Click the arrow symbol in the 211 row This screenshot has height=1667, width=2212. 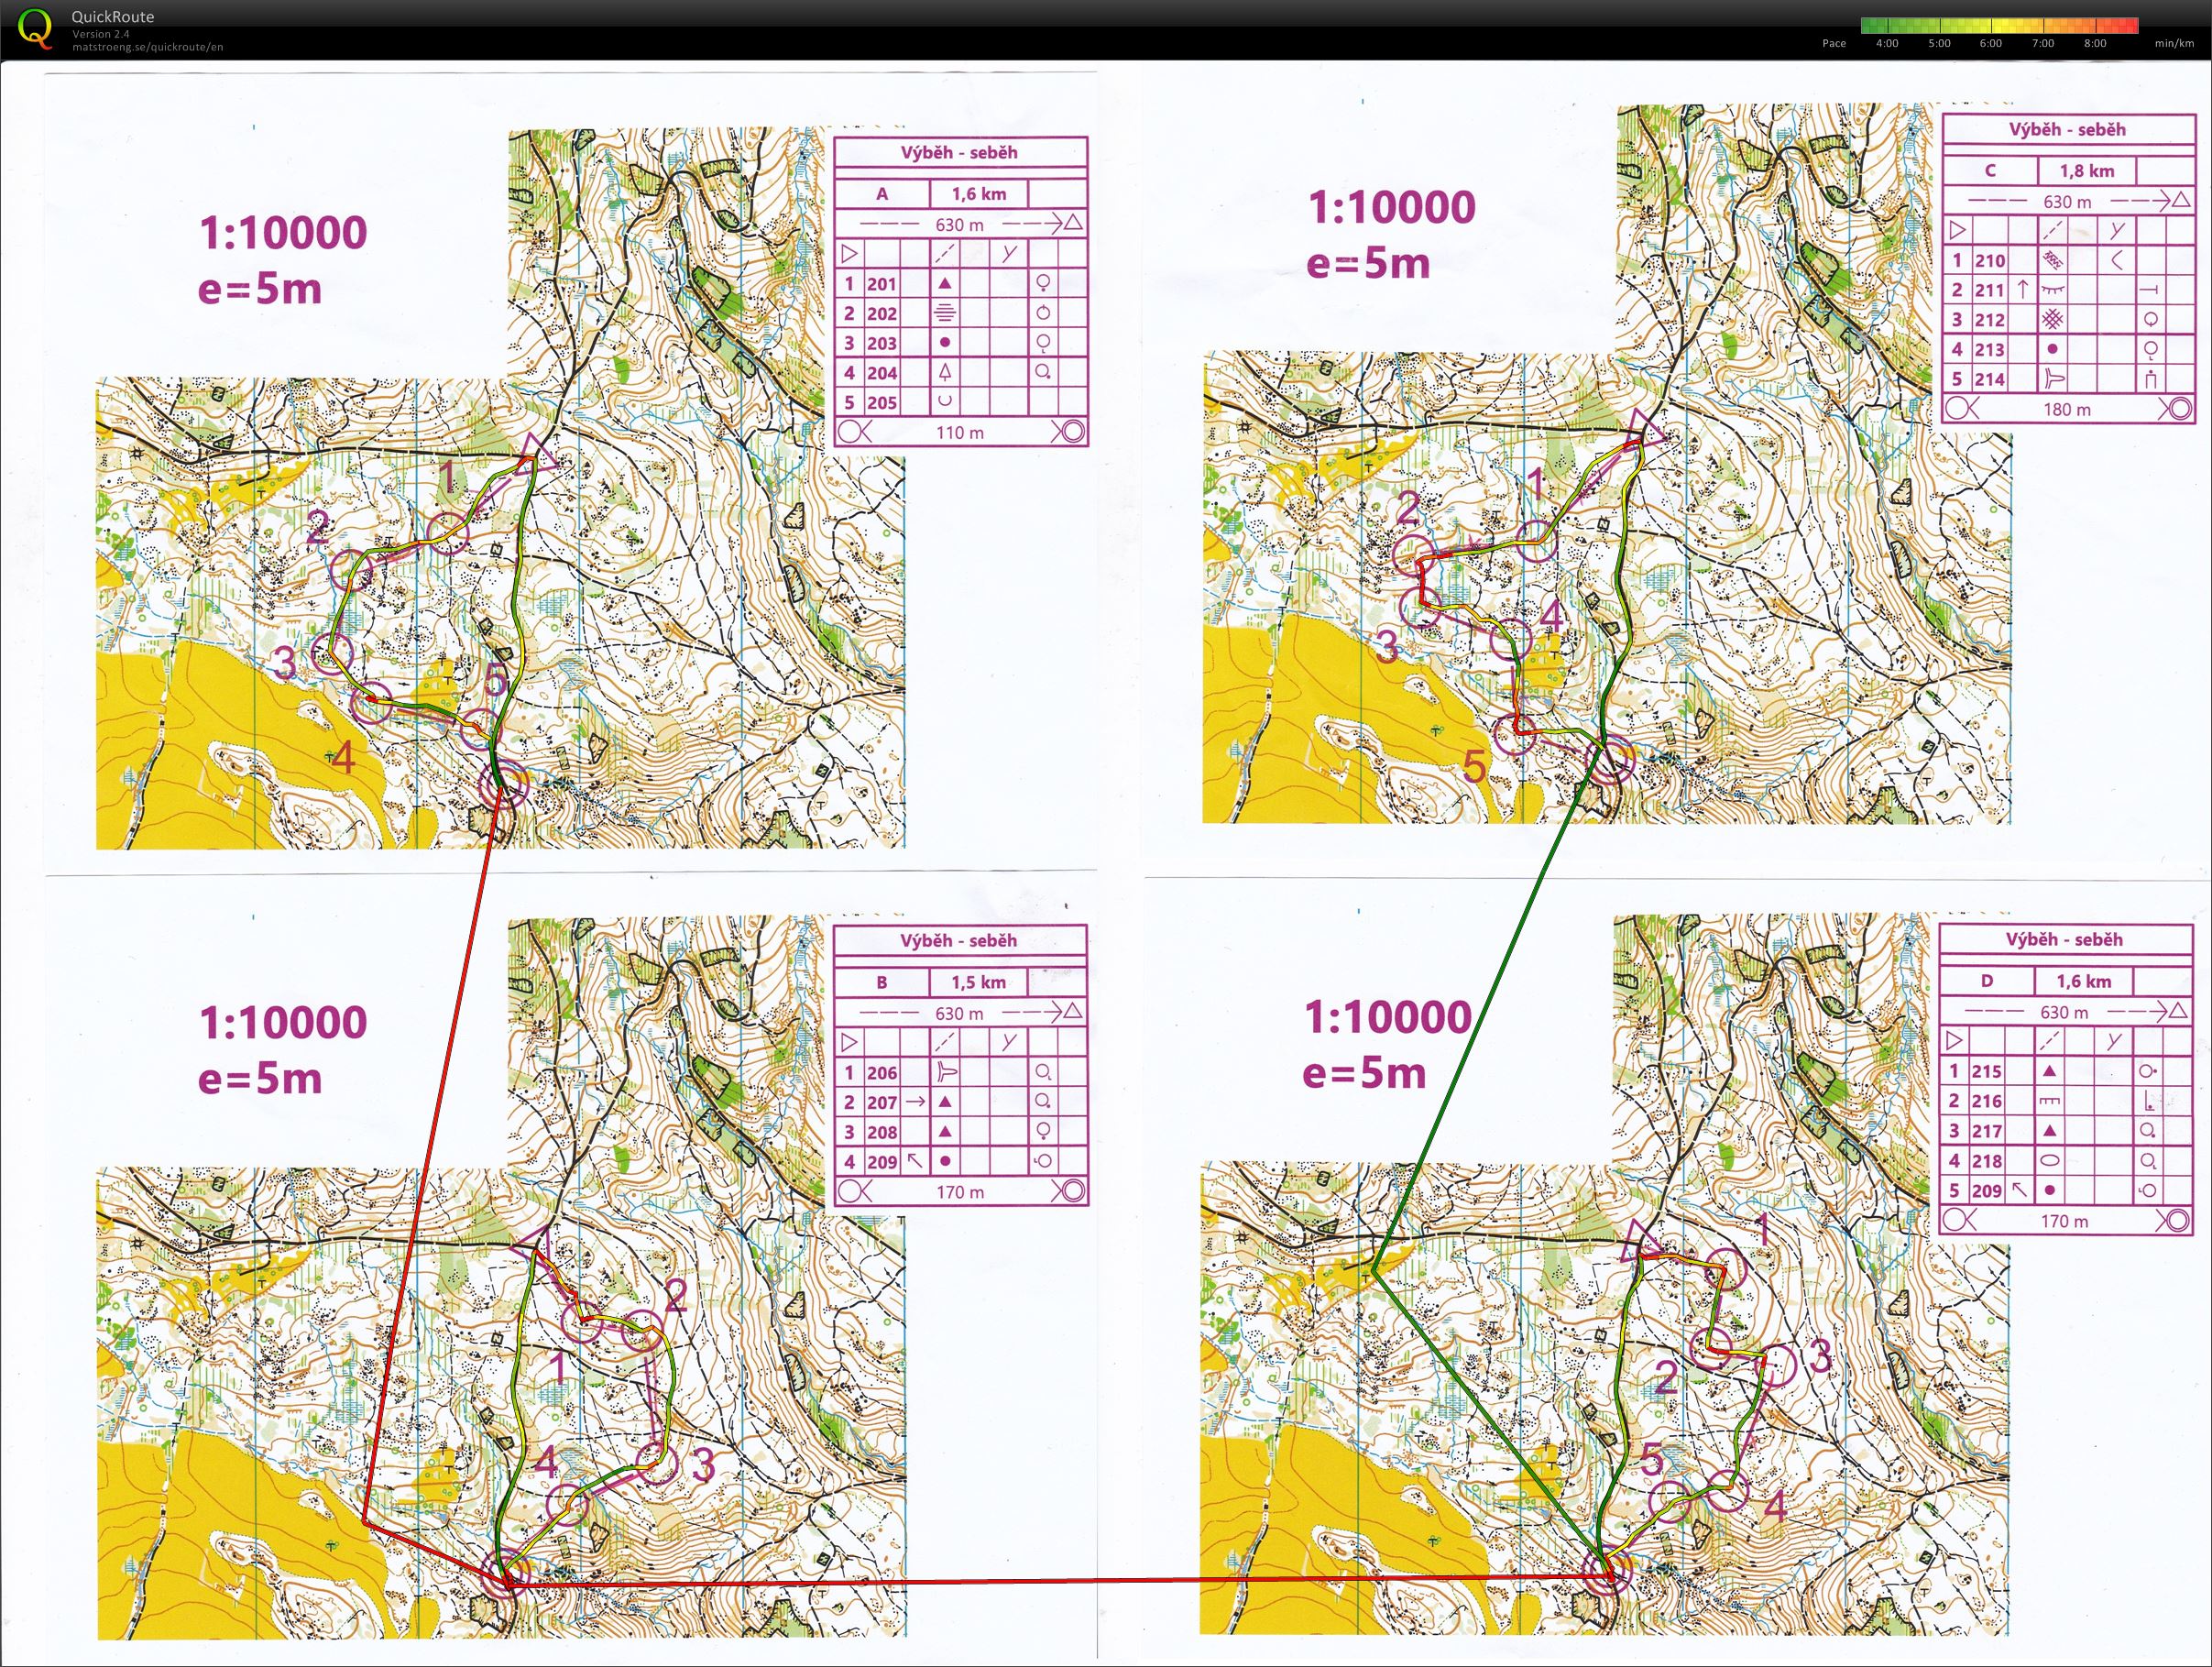(2023, 290)
